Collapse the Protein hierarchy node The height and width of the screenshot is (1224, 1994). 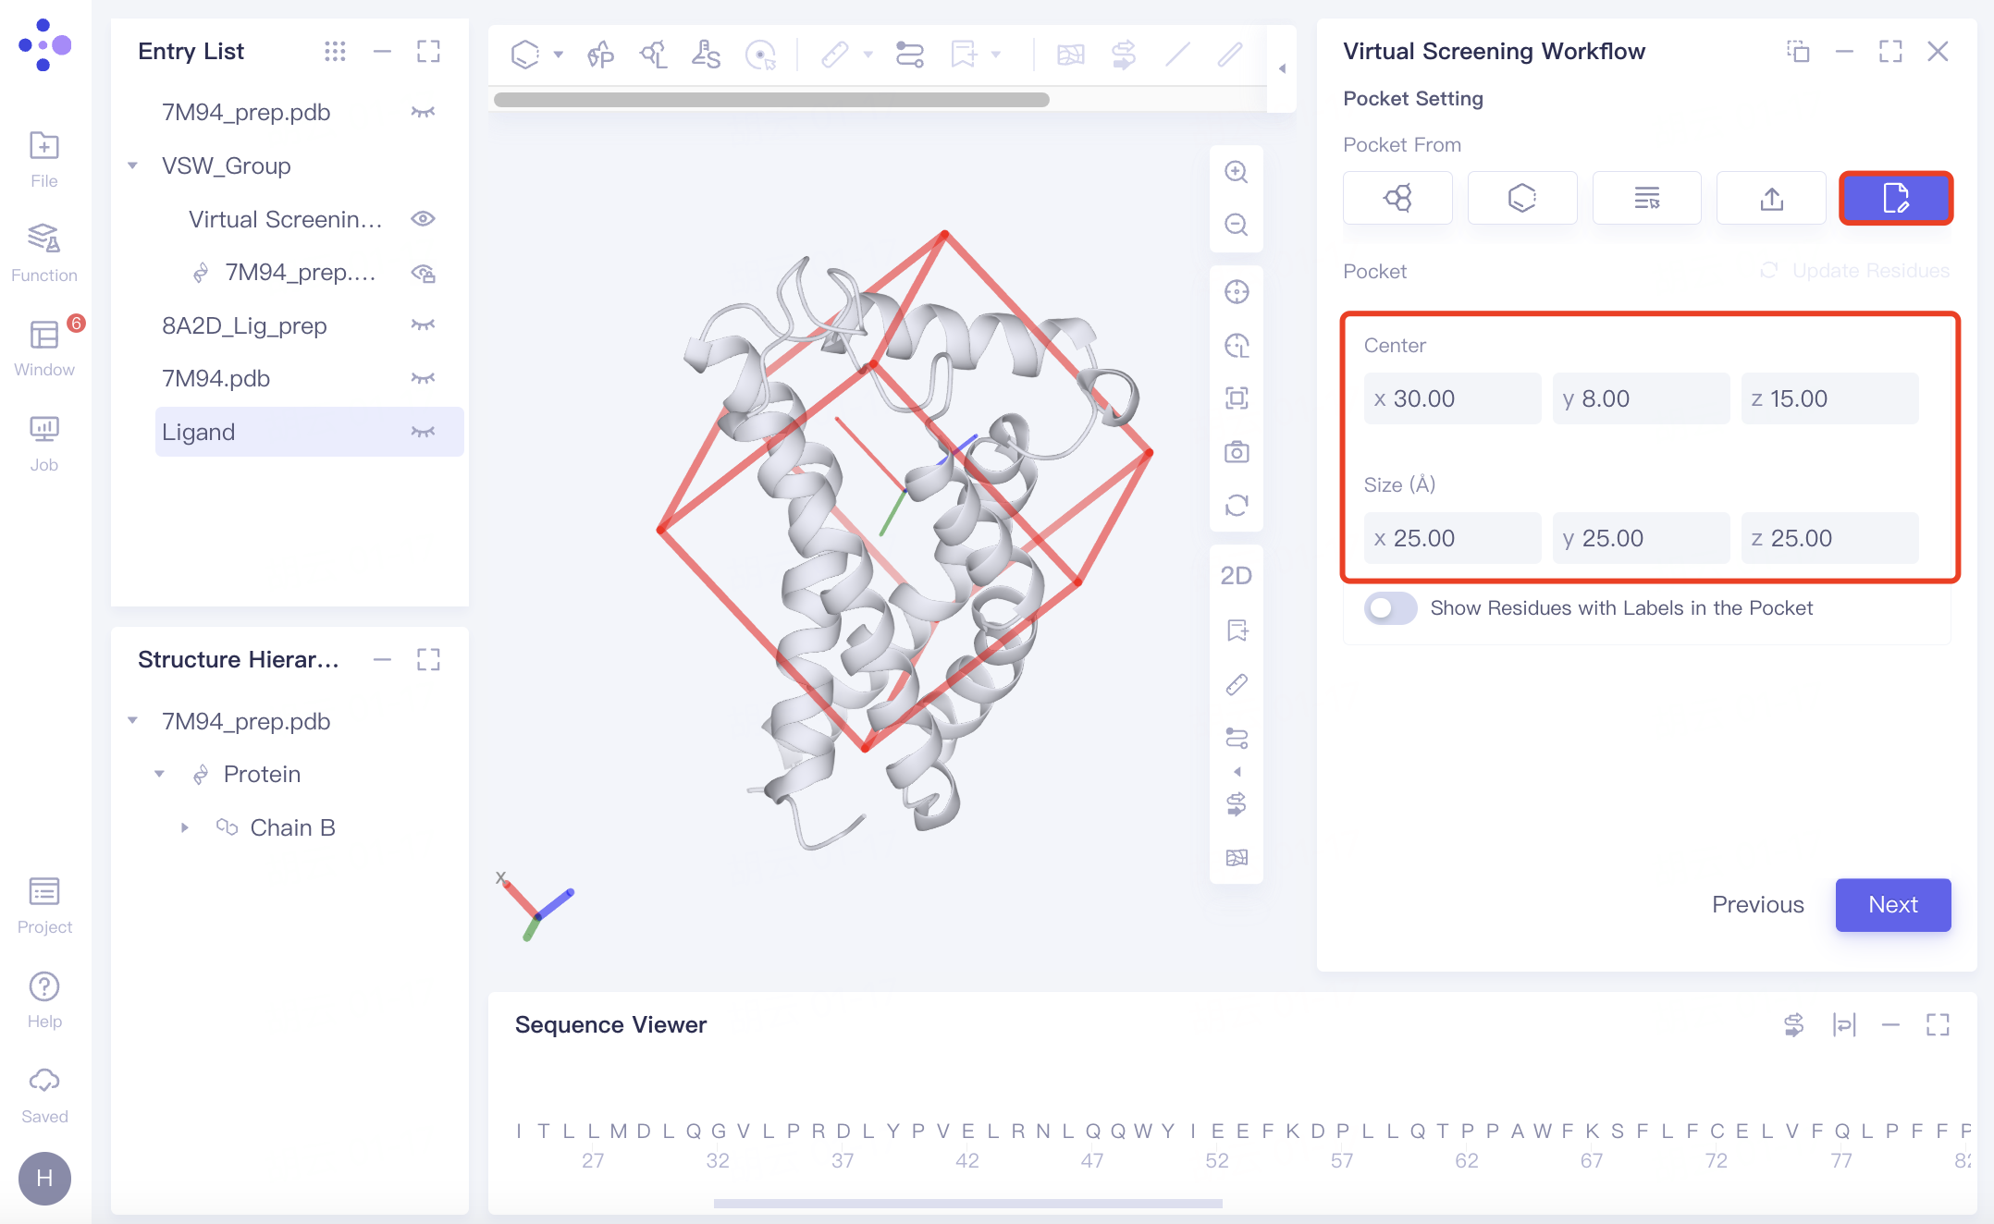coord(159,775)
